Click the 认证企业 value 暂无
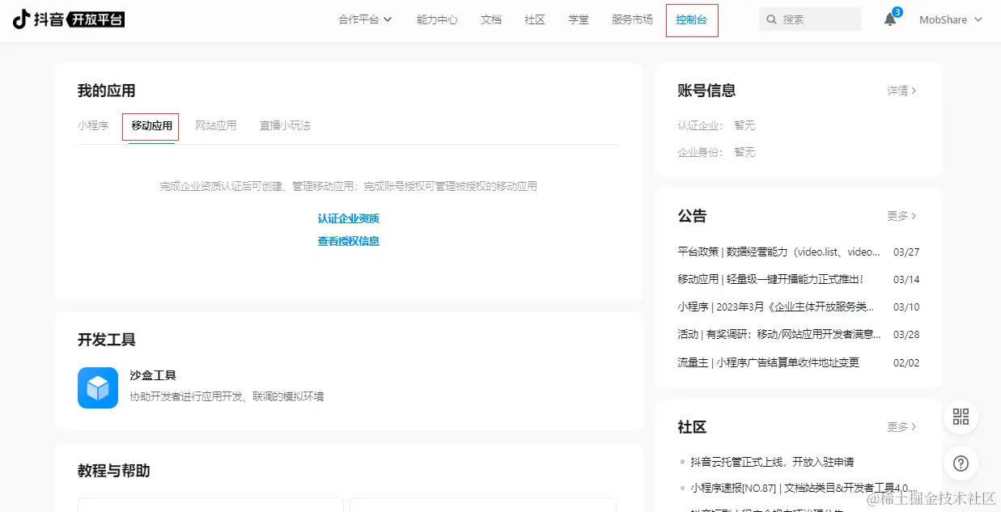The image size is (1001, 512). tap(744, 125)
